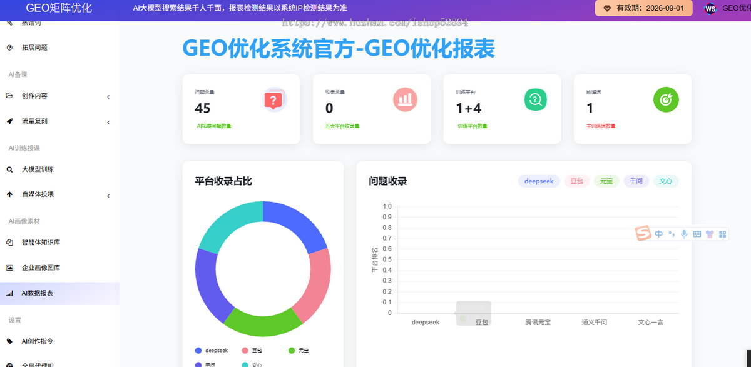Open the 企业画像图库 menu item
Image resolution: width=751 pixels, height=367 pixels.
coord(59,268)
